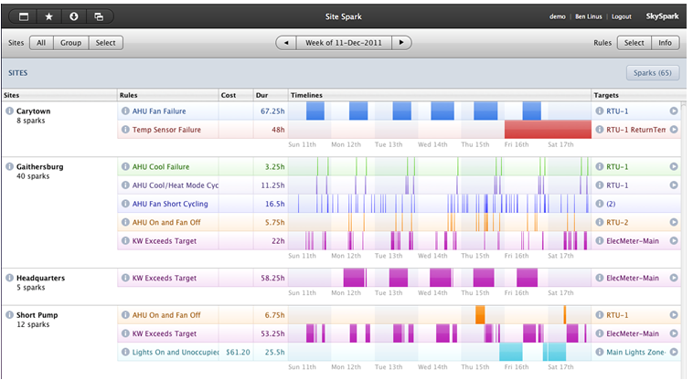Click info icon beside AHU Fan Failure rule
The width and height of the screenshot is (693, 380).
click(x=125, y=111)
